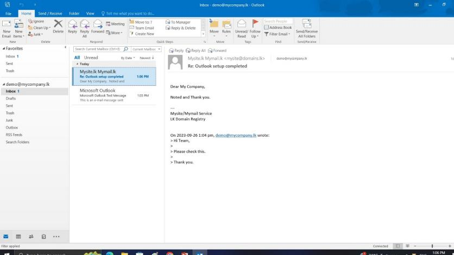Open the Microsoft Outlook Test Message email

pyautogui.click(x=114, y=95)
